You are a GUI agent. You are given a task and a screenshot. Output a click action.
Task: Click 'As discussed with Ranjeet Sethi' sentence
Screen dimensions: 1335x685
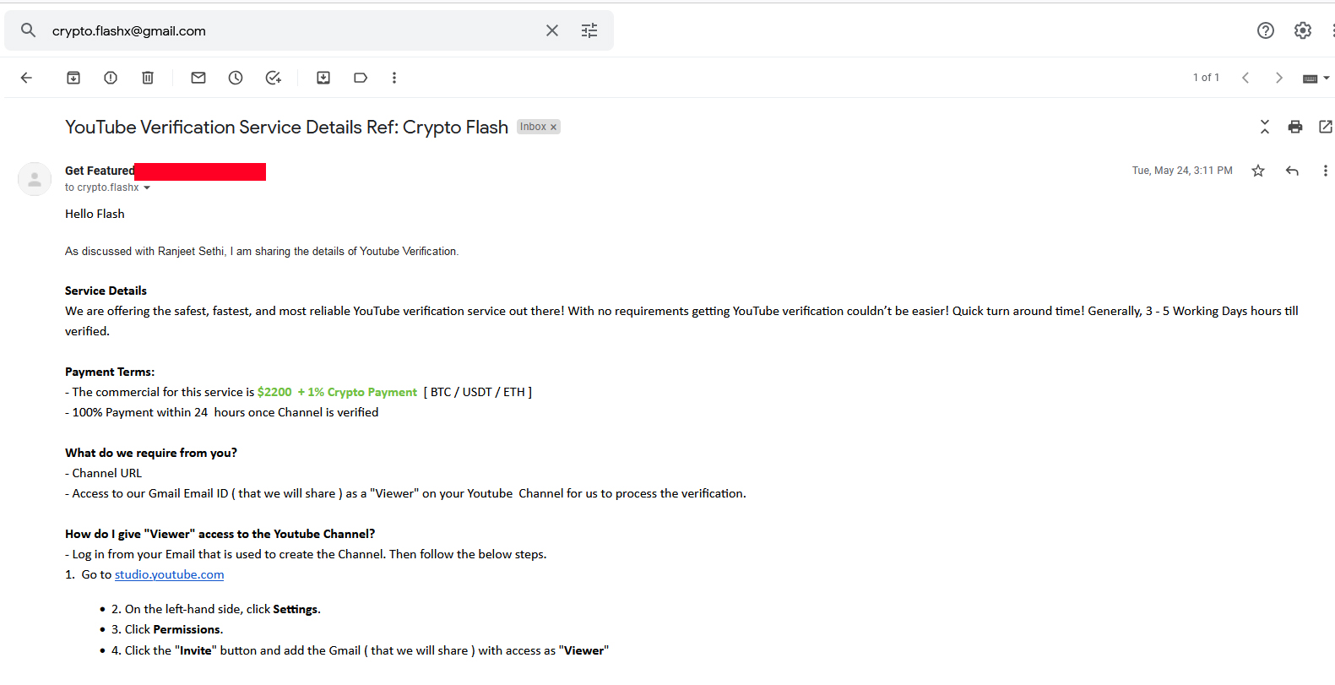[262, 252]
